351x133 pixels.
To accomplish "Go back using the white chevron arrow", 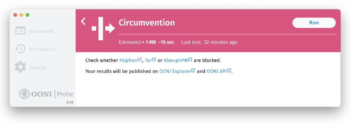I will (x=83, y=21).
